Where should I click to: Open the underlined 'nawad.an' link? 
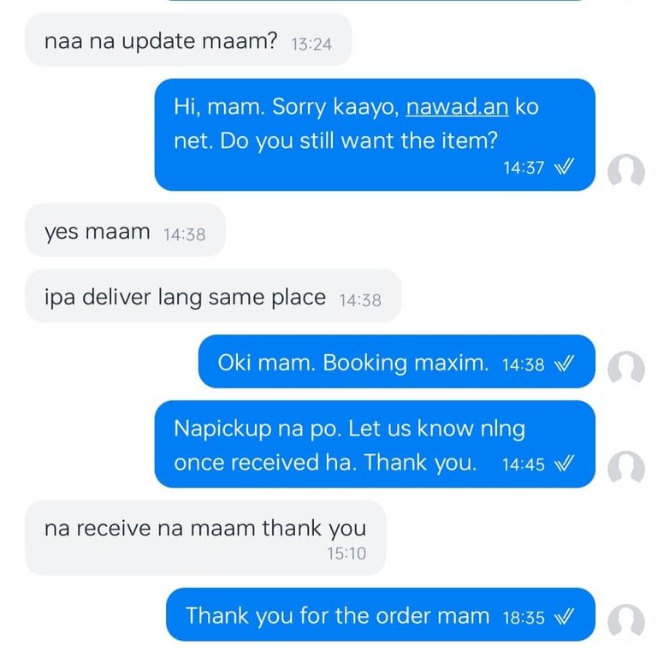(457, 107)
